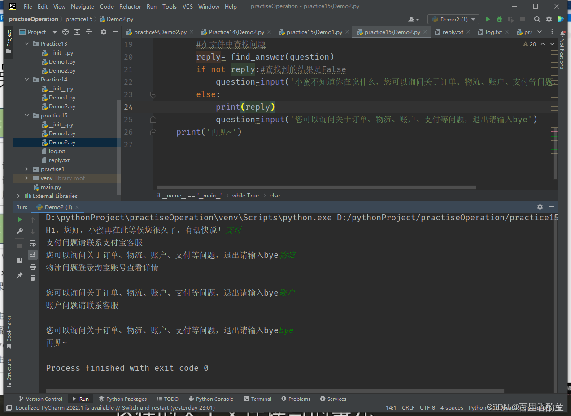This screenshot has width=571, height=416.
Task: Click the user account icon in the toolbar
Action: click(x=414, y=19)
